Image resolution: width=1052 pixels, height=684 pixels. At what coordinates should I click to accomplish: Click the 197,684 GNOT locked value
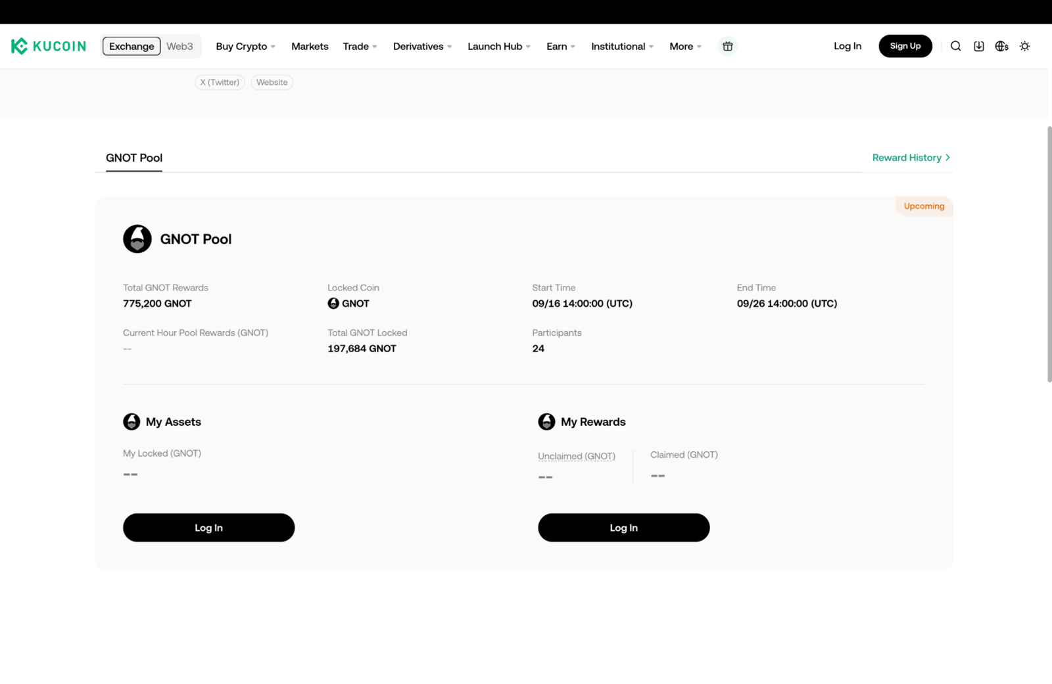coord(362,349)
